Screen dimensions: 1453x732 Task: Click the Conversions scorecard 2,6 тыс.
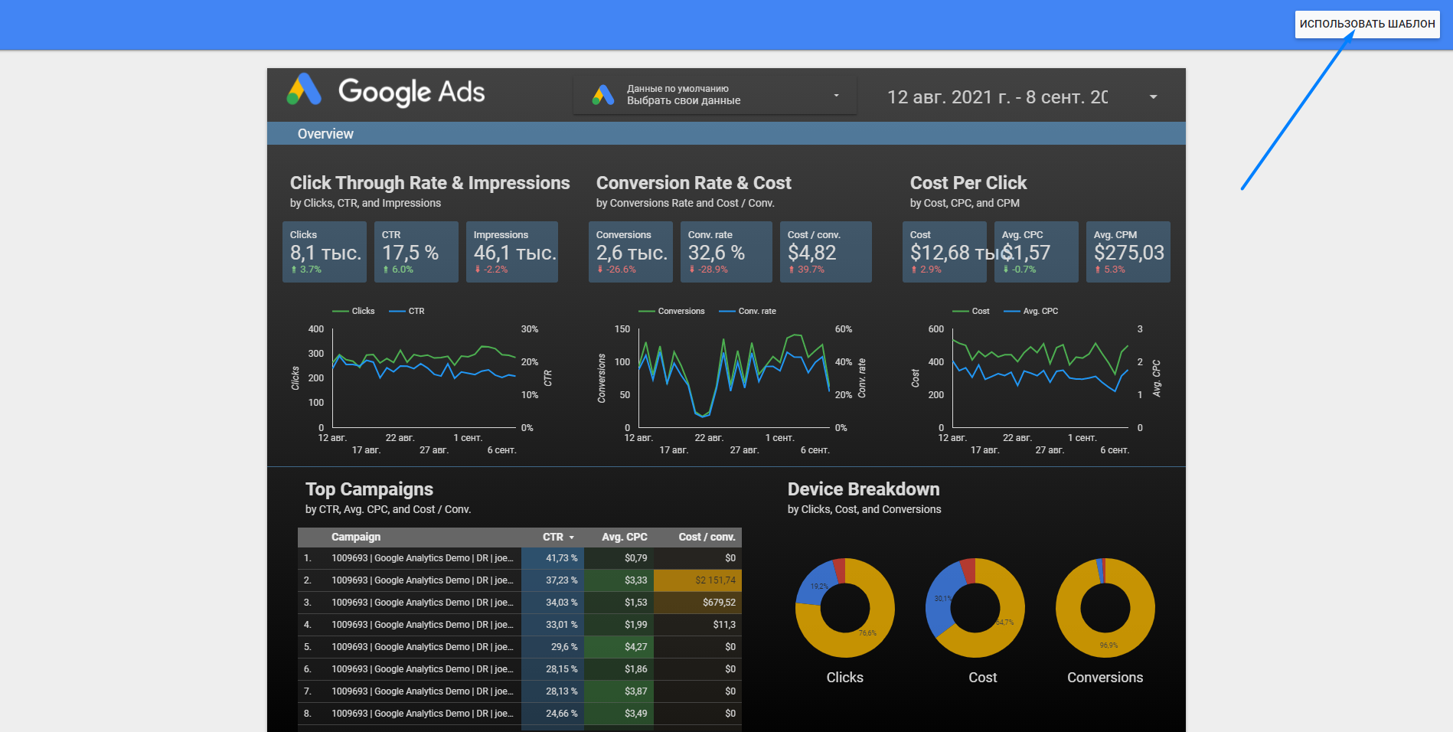(631, 252)
